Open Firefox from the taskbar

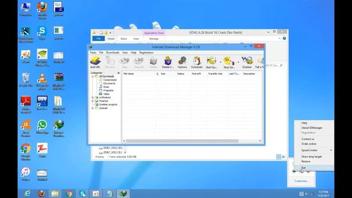pos(41,194)
